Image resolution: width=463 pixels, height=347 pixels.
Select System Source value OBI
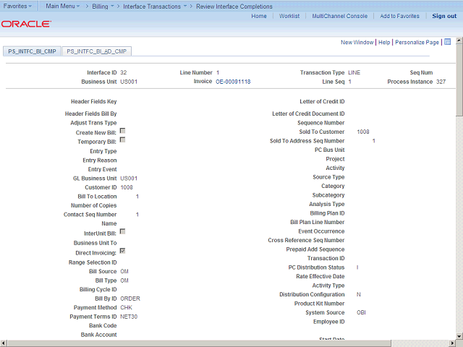[361, 312]
